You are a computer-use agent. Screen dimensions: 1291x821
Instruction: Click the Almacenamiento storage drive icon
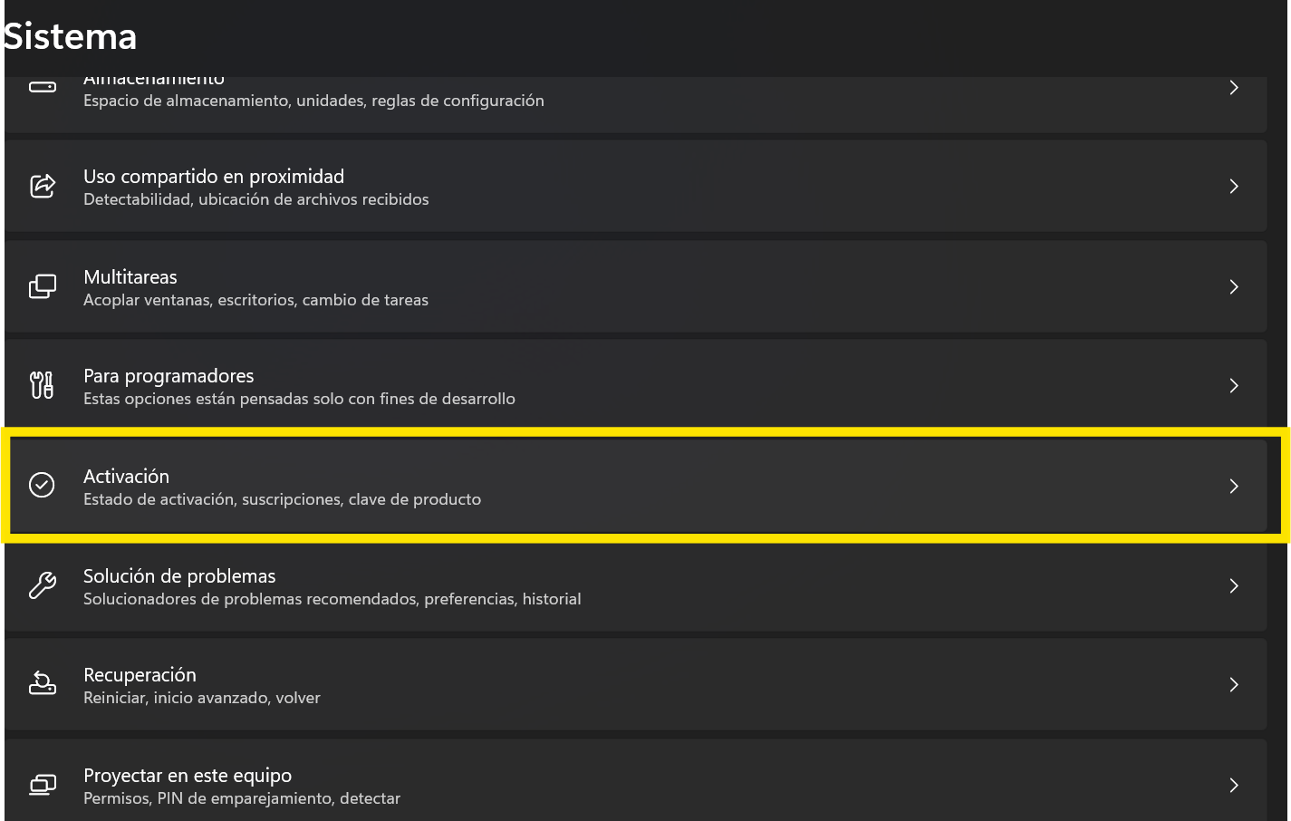pos(42,87)
